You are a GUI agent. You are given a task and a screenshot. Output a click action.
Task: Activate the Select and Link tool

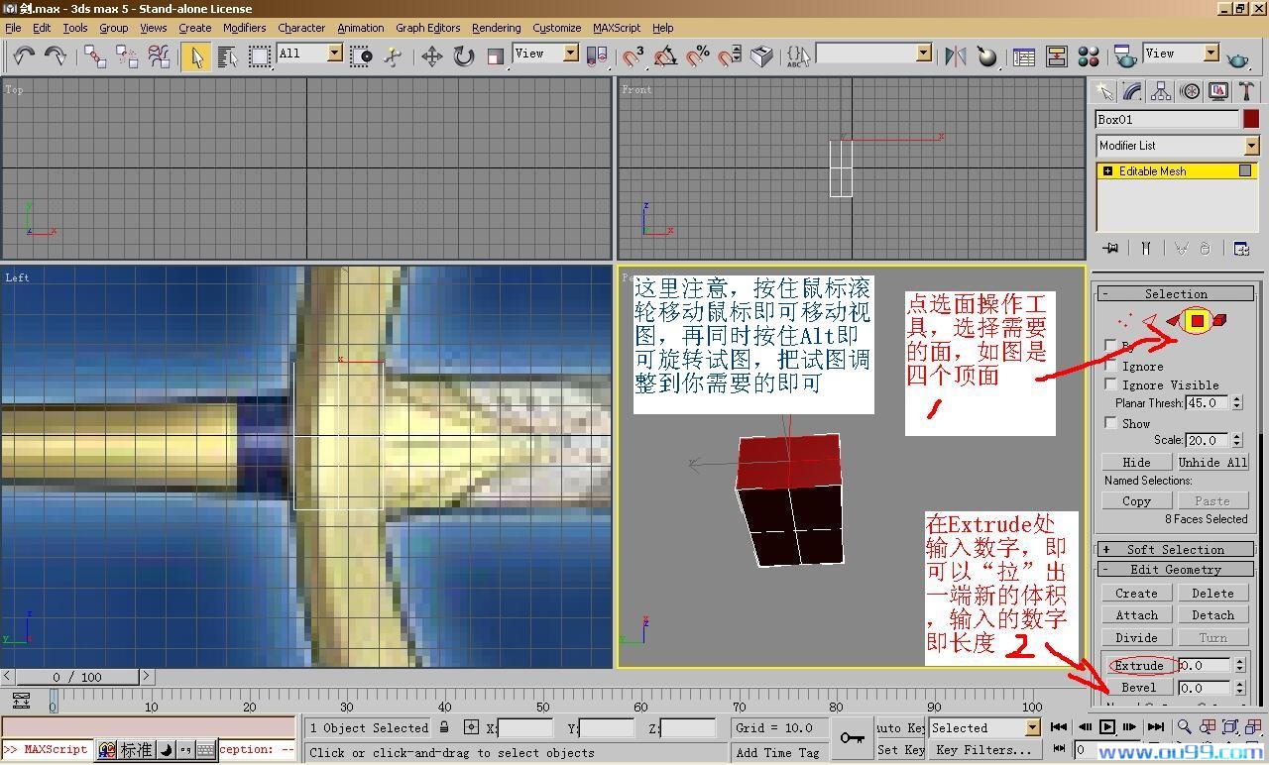pyautogui.click(x=95, y=56)
